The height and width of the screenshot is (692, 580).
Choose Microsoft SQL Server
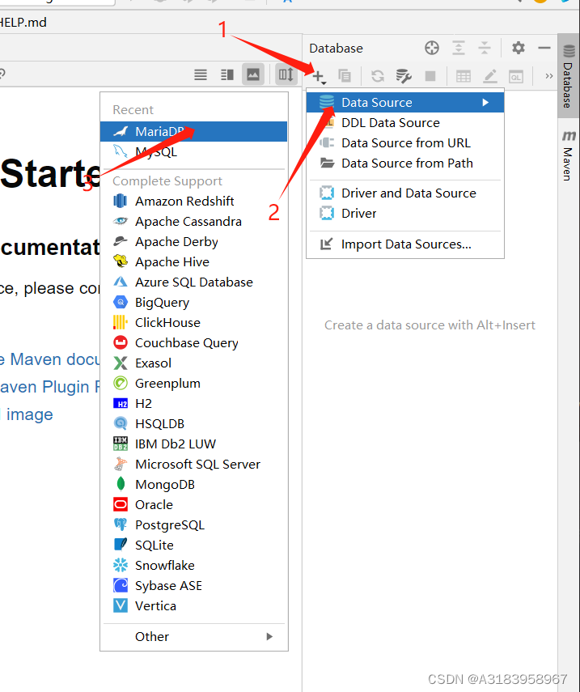193,465
